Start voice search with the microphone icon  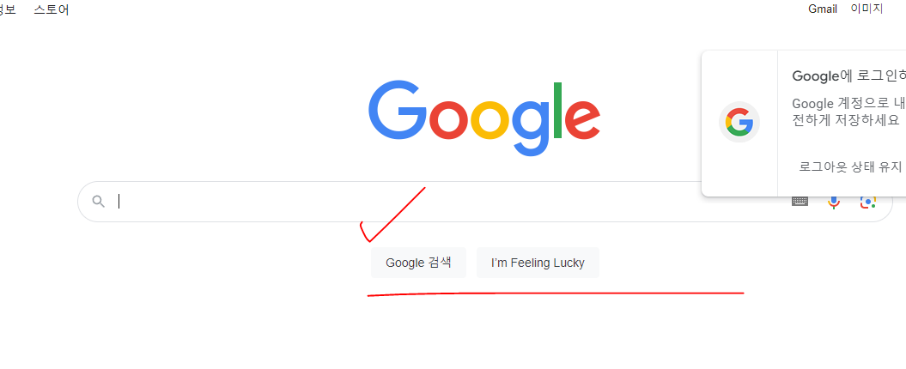(833, 203)
